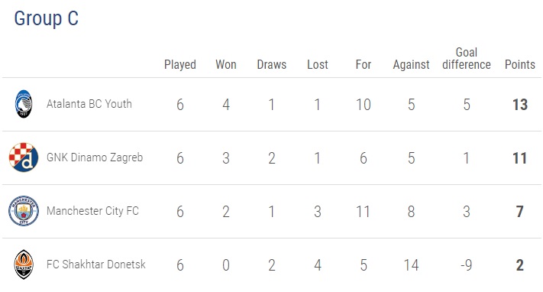Open the FC Shakhtar Donetsk team link
Image resolution: width=543 pixels, height=292 pixels.
[x=96, y=264]
